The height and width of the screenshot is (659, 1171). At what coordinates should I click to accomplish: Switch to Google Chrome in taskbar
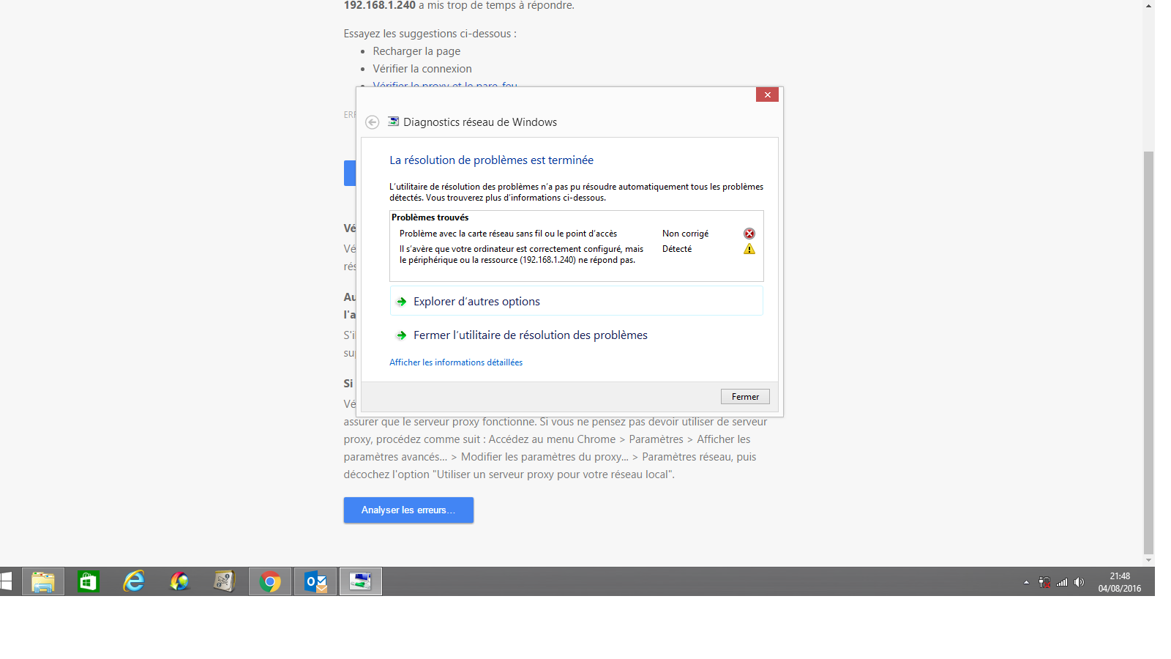click(270, 581)
